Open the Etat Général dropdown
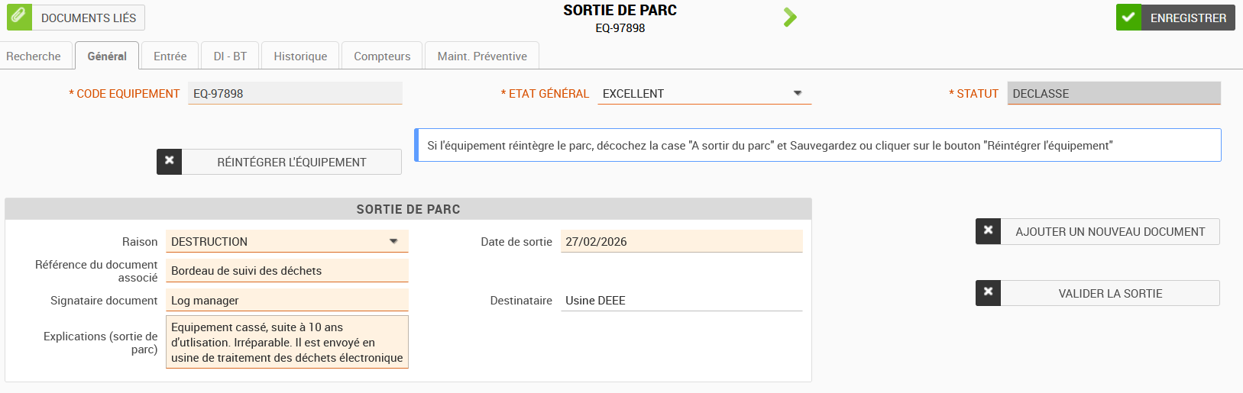The image size is (1243, 393). pyautogui.click(x=797, y=93)
